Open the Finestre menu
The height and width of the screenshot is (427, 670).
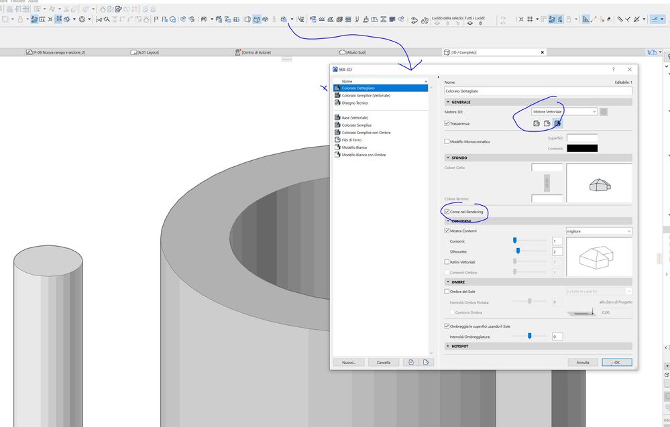coord(19,1)
